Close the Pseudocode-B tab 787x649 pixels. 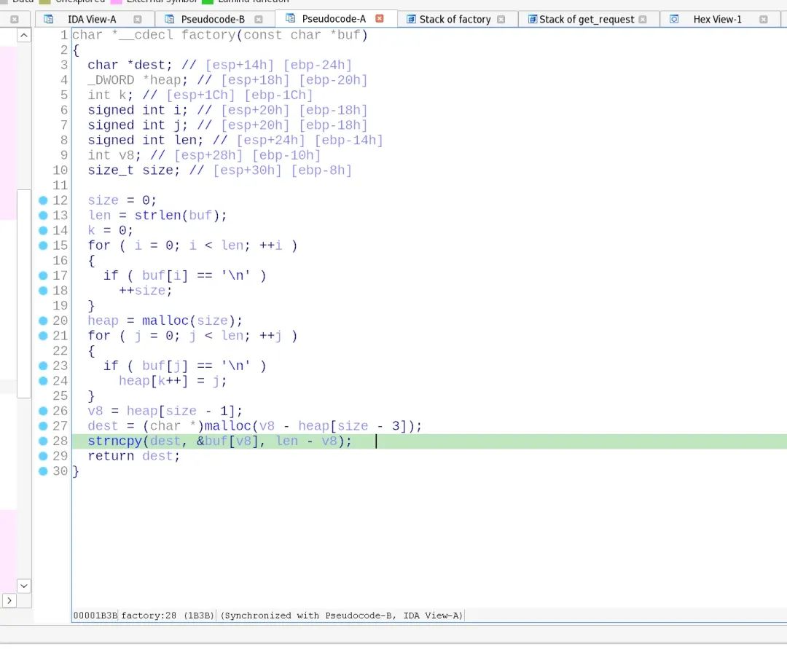coord(259,20)
